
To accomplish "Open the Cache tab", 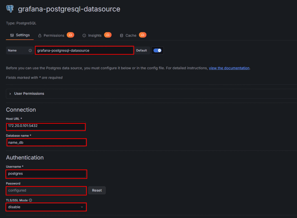I will tap(131, 35).
